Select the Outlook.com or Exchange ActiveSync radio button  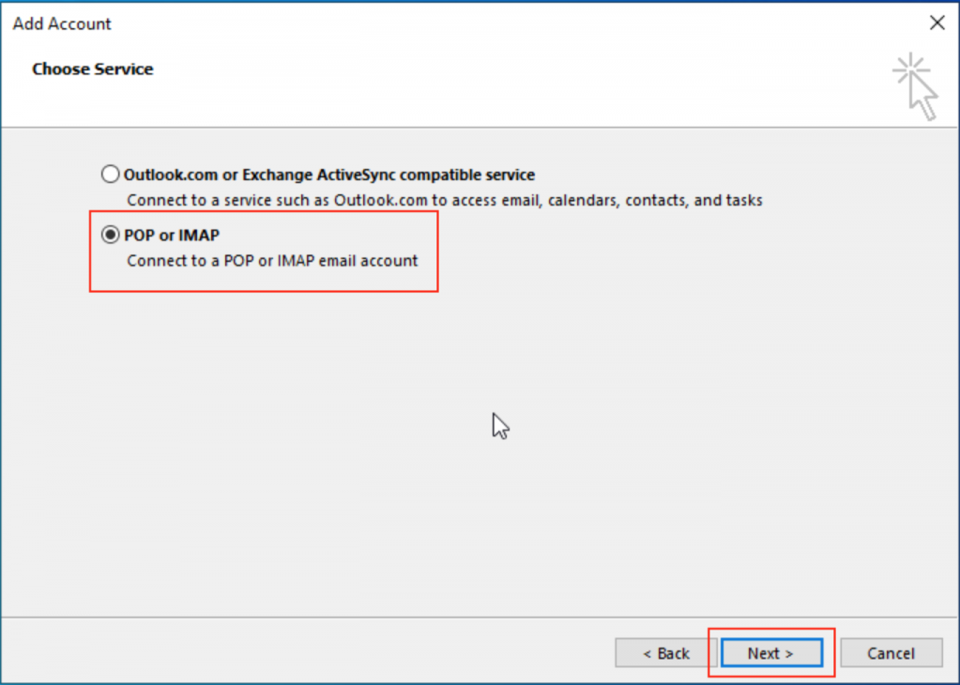click(111, 175)
